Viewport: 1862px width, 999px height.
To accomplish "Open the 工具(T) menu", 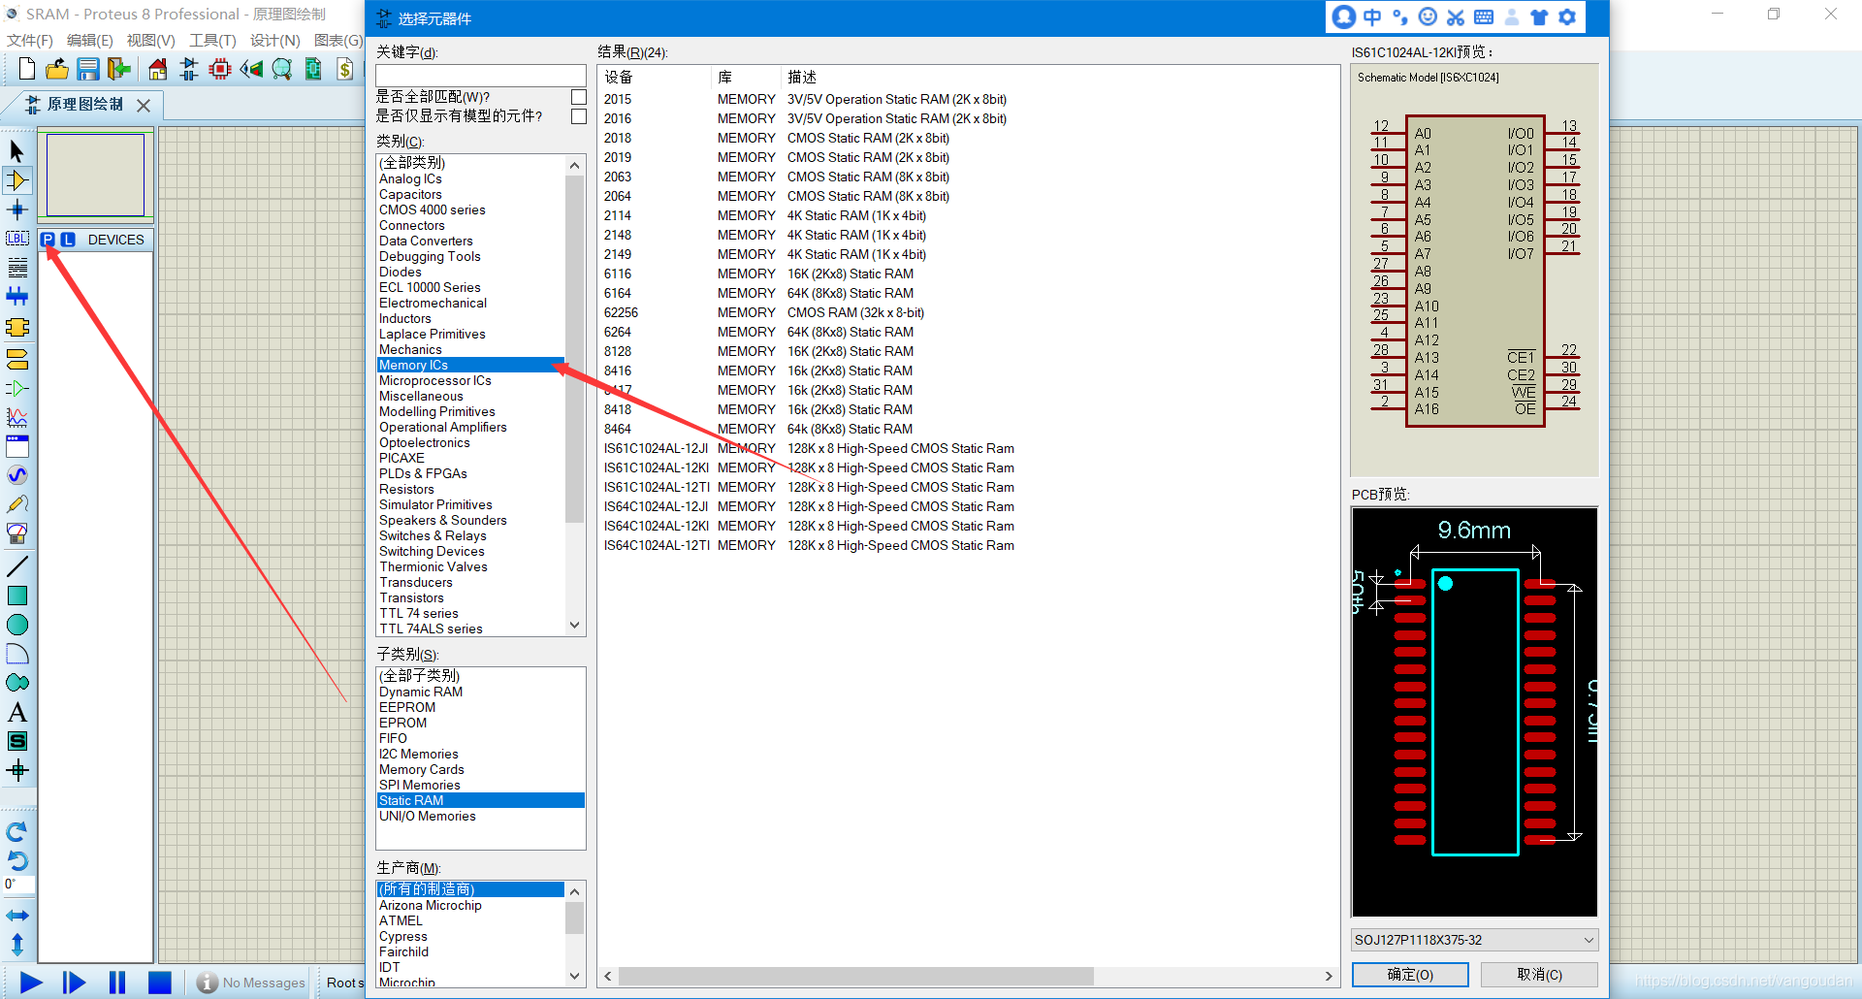I will (x=212, y=40).
